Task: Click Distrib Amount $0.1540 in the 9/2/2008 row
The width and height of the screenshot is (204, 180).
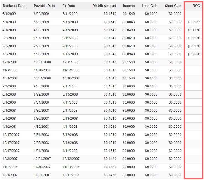Action: [110, 86]
